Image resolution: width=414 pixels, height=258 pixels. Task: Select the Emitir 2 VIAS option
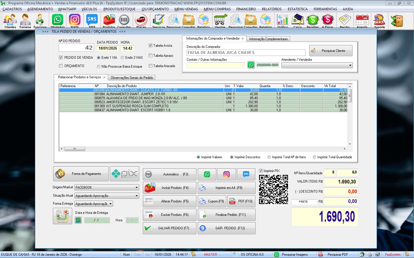pyautogui.click(x=122, y=58)
